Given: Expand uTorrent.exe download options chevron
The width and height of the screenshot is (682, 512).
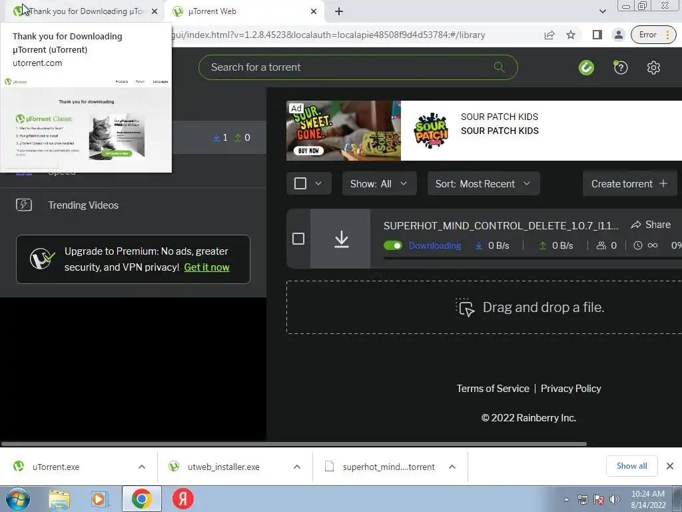Looking at the screenshot, I should (142, 467).
